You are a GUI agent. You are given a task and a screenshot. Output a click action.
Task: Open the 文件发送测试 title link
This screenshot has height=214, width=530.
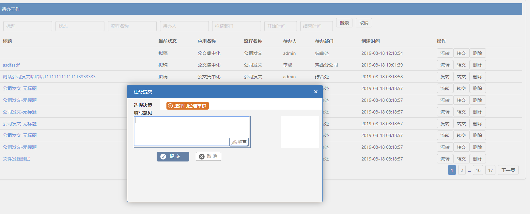point(17,159)
